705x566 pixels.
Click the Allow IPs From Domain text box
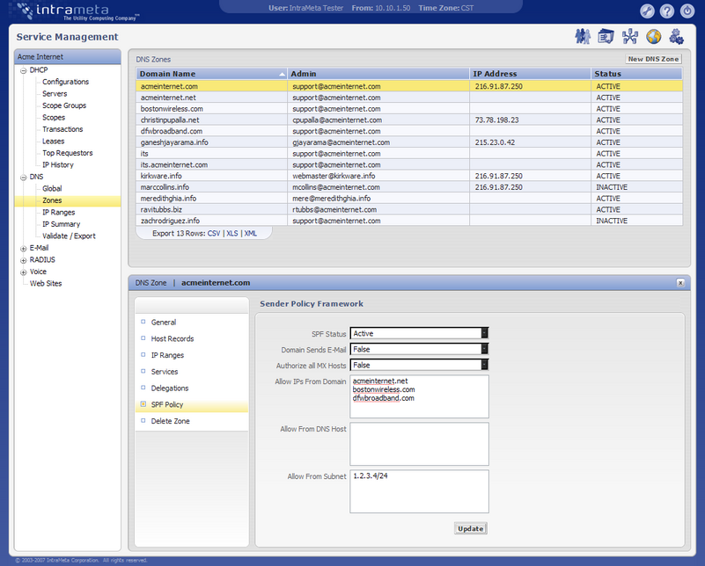tap(419, 396)
